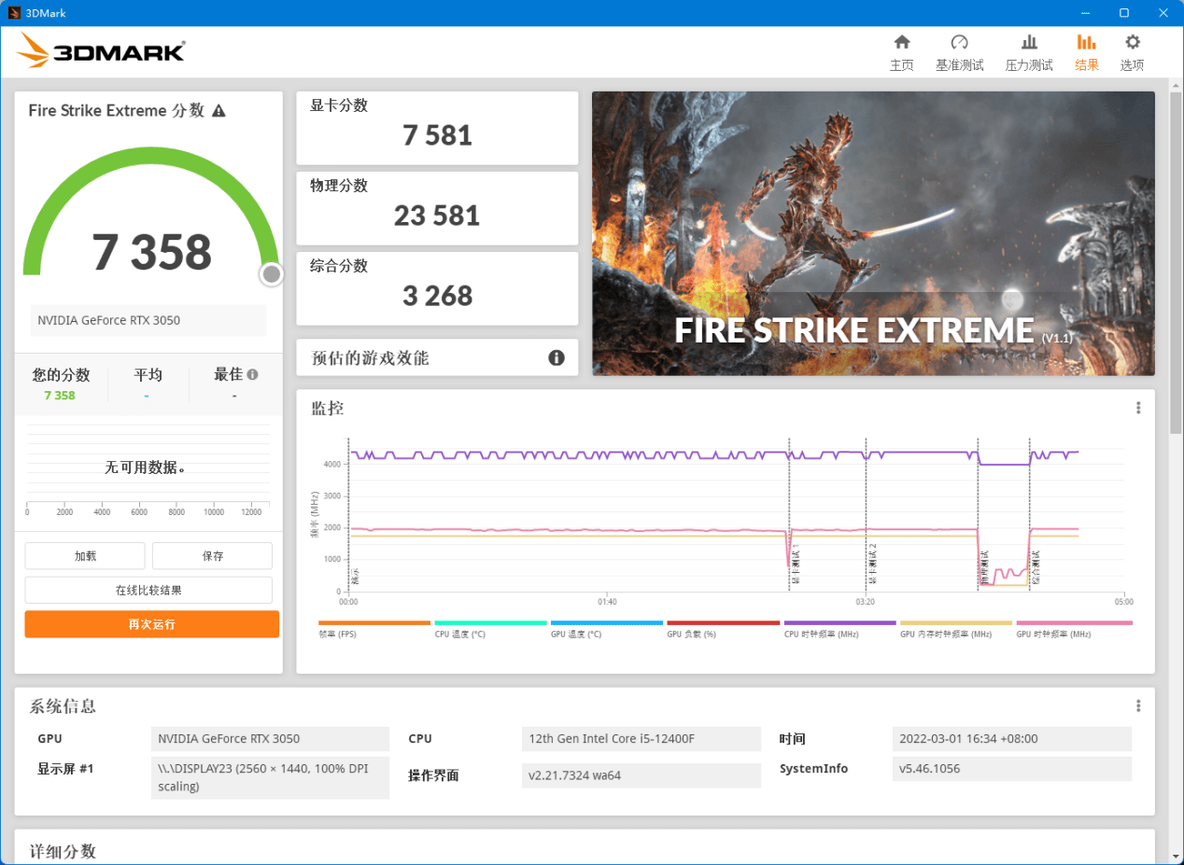
Task: Open the 选项 settings icon
Action: click(1132, 51)
